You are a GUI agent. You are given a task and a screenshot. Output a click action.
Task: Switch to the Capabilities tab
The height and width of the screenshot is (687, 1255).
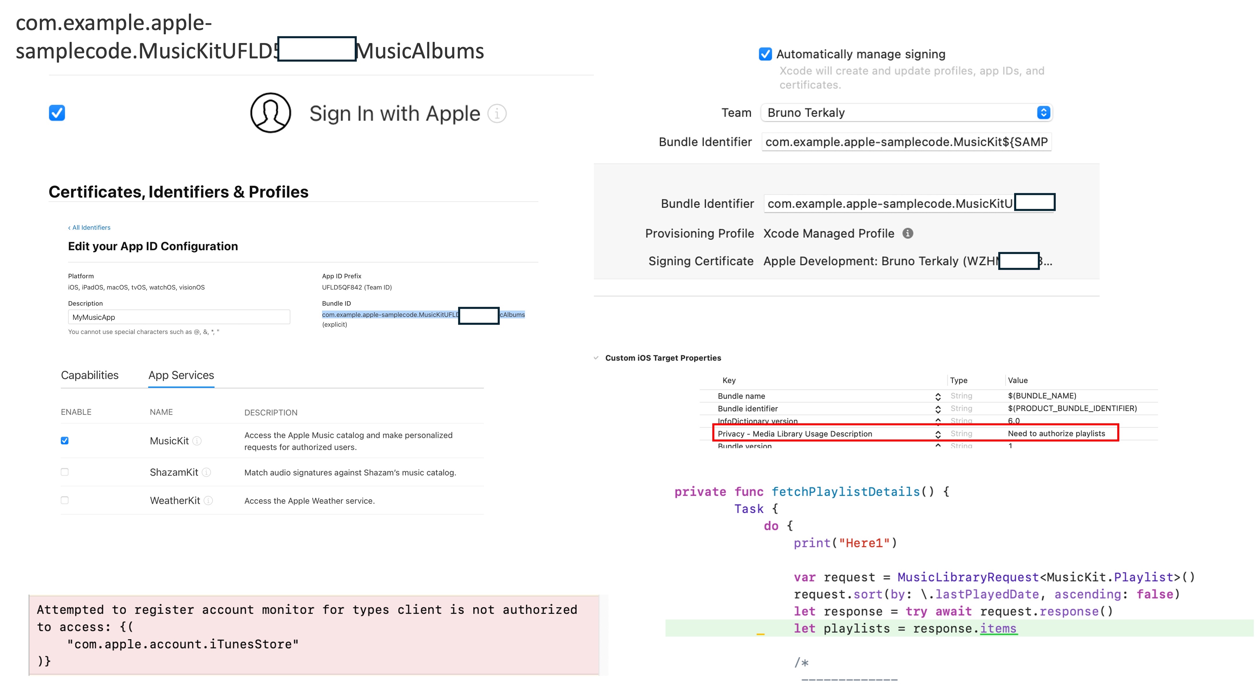(x=90, y=375)
